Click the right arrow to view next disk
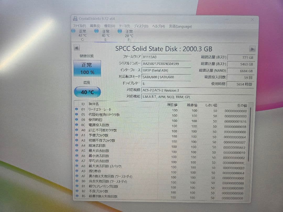The height and width of the screenshot is (212, 283). pos(252,49)
